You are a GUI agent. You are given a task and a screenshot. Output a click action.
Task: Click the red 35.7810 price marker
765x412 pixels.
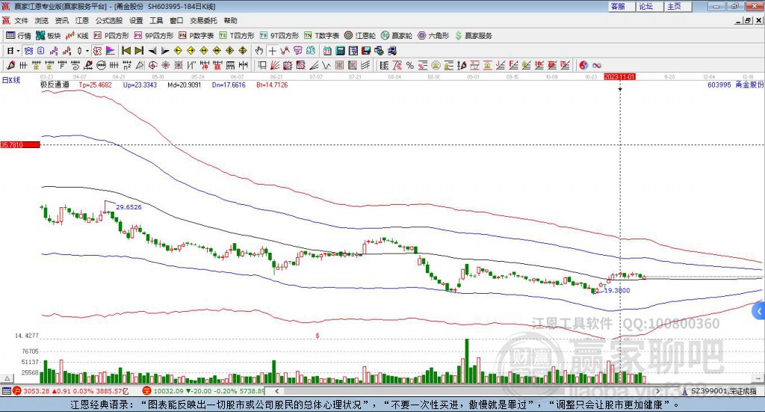pyautogui.click(x=20, y=144)
